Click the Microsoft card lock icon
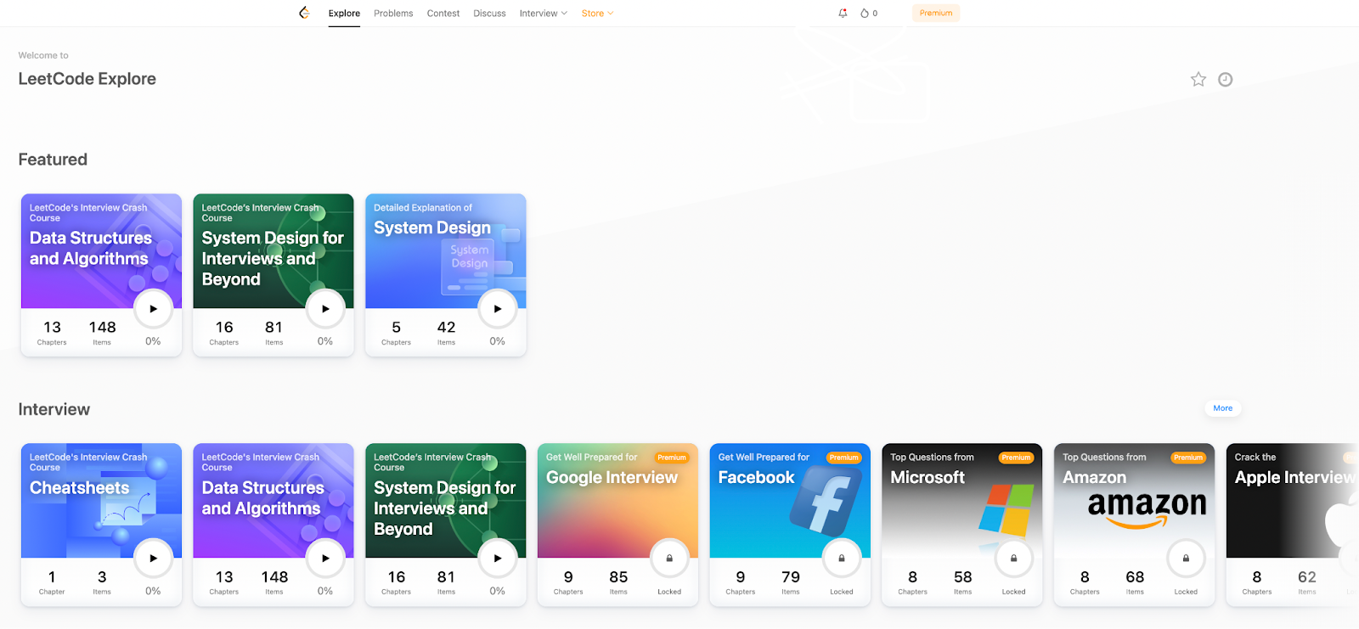1359x629 pixels. pos(1013,559)
